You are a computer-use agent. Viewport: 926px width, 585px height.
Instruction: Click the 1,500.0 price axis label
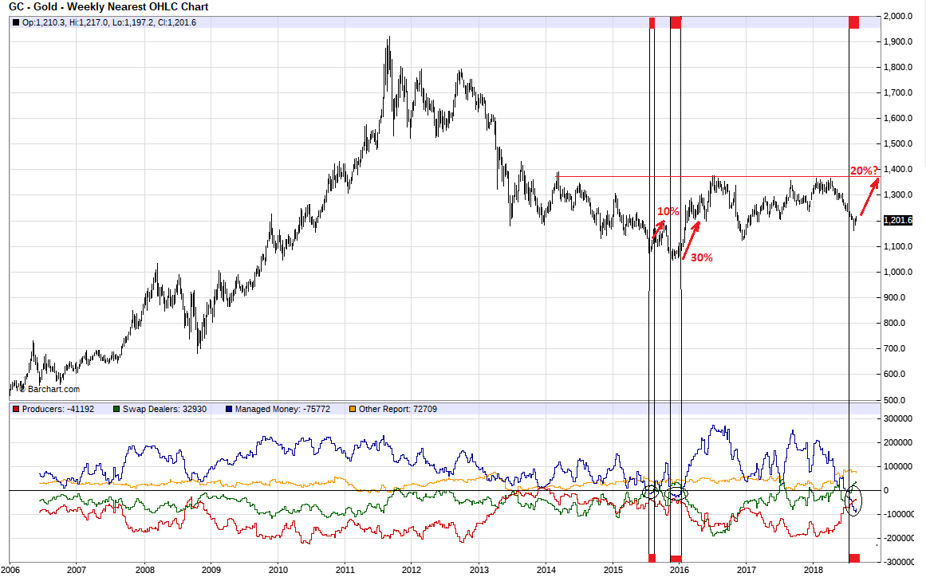[897, 143]
